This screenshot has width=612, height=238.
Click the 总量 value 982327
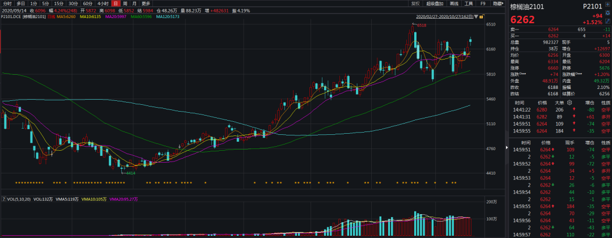[551, 42]
